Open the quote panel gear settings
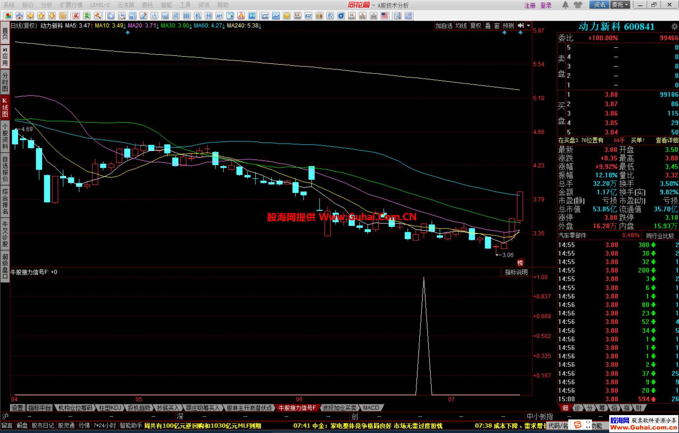Screen dimensions: 679x433 click(x=674, y=27)
